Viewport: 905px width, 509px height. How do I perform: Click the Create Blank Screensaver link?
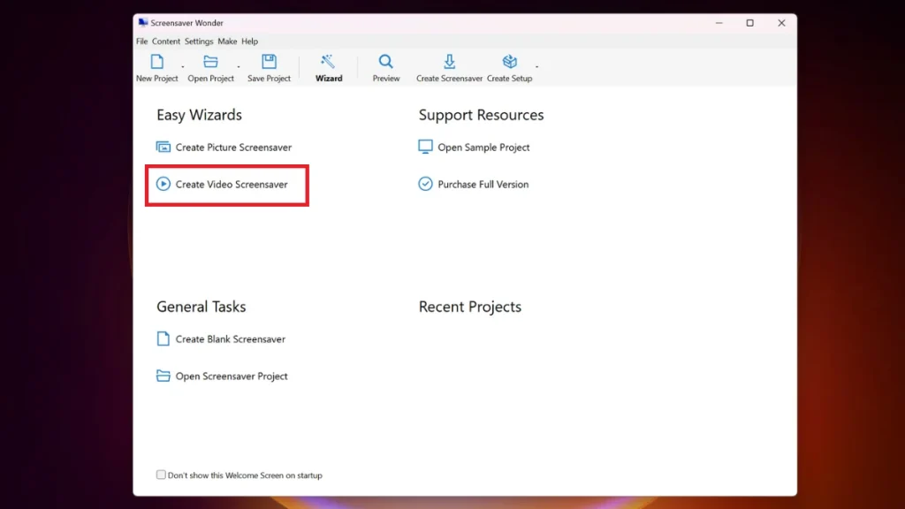[x=231, y=338]
